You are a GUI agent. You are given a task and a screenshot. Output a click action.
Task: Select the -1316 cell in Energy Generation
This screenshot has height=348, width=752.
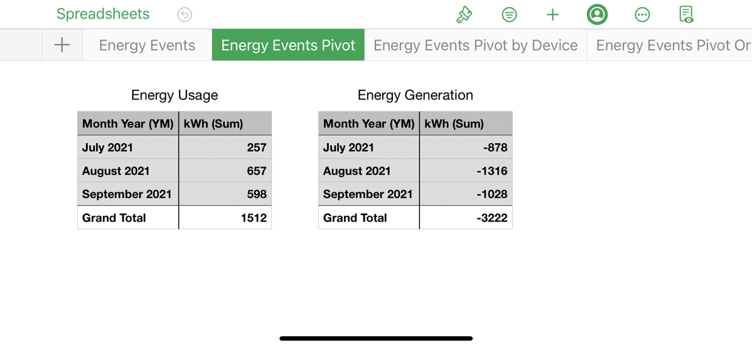tap(466, 171)
